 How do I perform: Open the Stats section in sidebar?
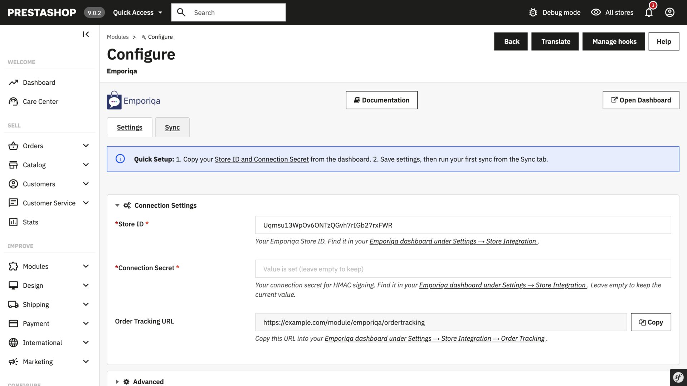click(x=30, y=222)
